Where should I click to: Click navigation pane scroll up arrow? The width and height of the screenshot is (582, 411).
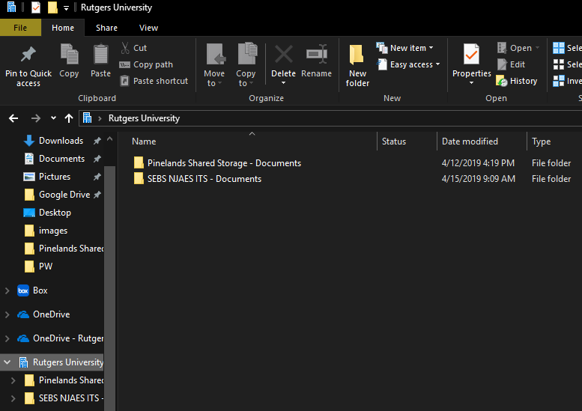109,139
